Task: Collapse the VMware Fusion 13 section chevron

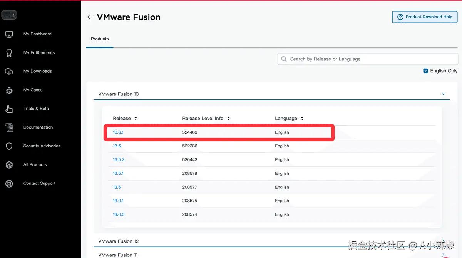Action: (444, 94)
